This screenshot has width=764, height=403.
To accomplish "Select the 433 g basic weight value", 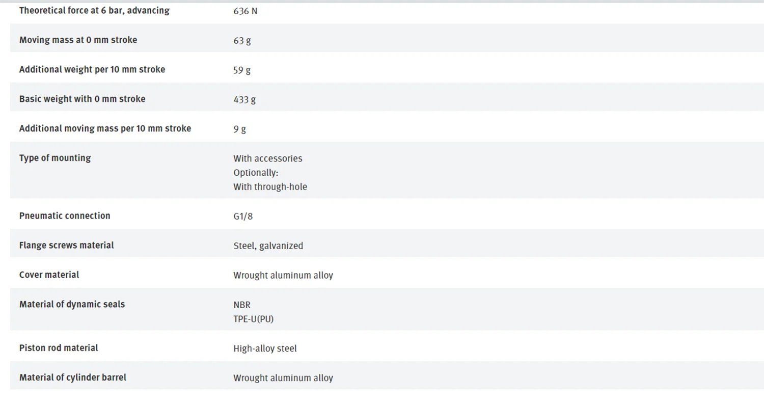I will (244, 100).
